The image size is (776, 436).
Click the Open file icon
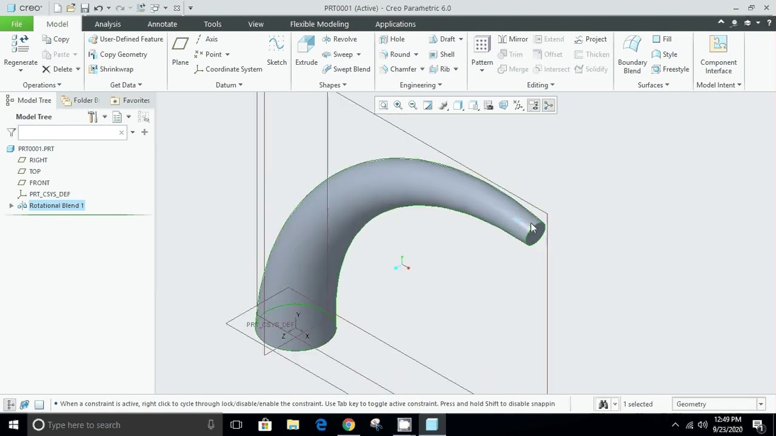click(x=71, y=8)
